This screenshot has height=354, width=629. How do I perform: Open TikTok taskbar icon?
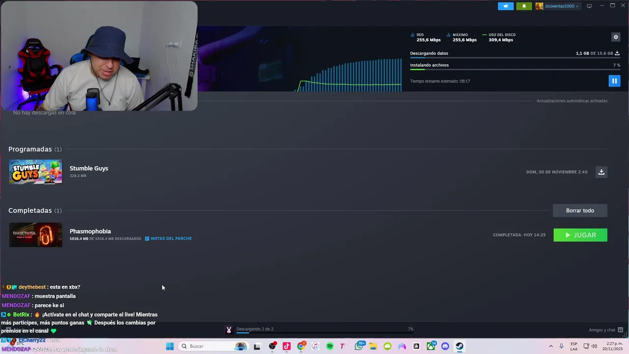[x=286, y=346]
